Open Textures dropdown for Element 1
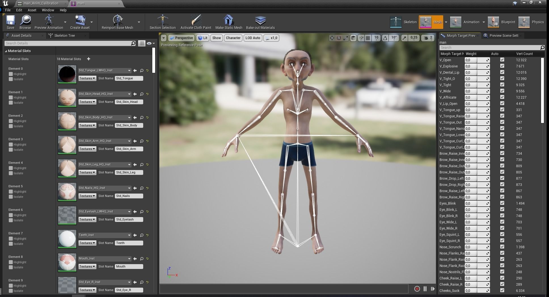The width and height of the screenshot is (549, 297). [87, 102]
